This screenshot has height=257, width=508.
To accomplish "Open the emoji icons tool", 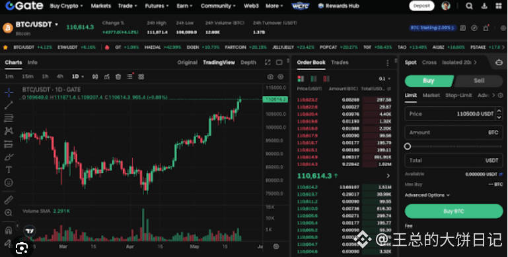I will (x=9, y=183).
